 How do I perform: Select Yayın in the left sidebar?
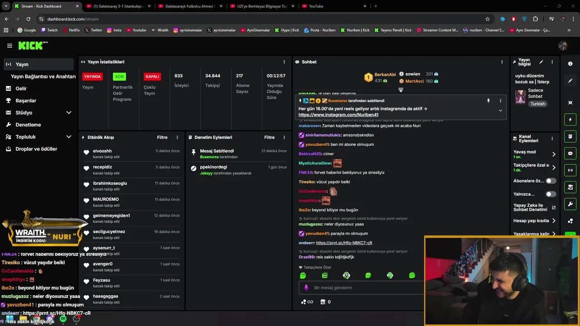point(39,64)
